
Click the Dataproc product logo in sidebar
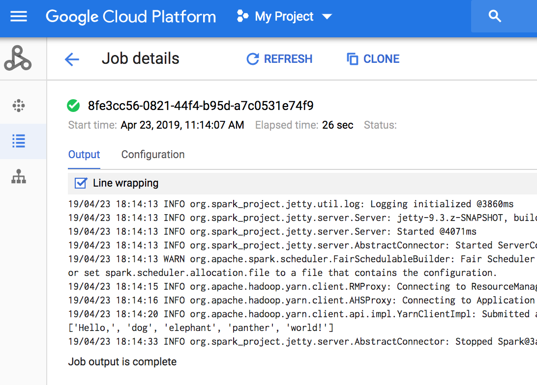pyautogui.click(x=18, y=58)
